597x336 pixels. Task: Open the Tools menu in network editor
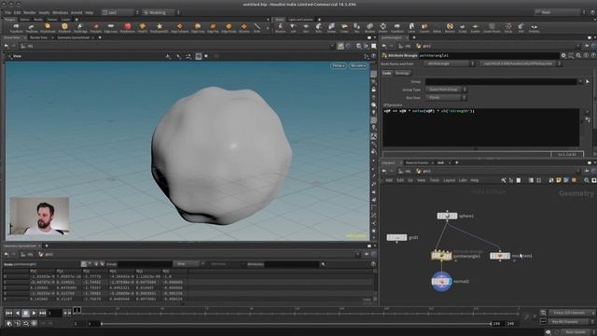coord(435,180)
